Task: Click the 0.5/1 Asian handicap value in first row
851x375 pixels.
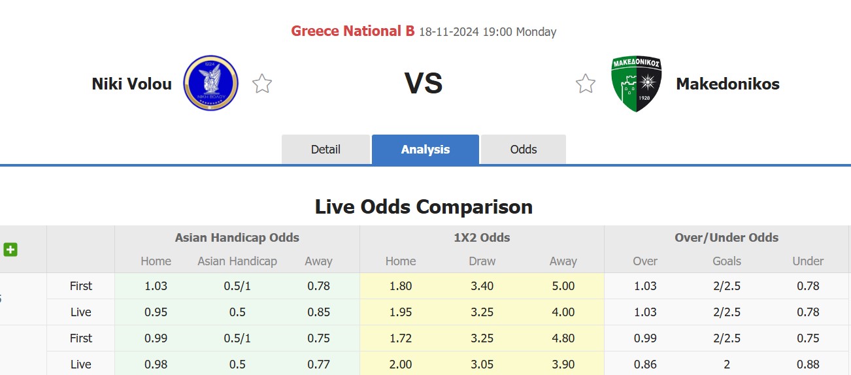Action: (x=237, y=286)
